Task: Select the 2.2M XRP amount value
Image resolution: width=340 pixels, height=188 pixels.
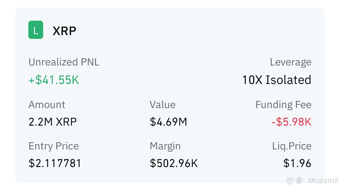Action: tap(53, 122)
